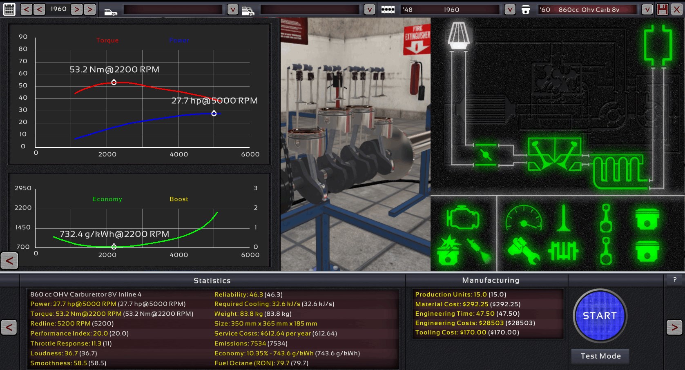Select the fist and wrench quality icon
The width and height of the screenshot is (685, 370).
click(x=523, y=250)
